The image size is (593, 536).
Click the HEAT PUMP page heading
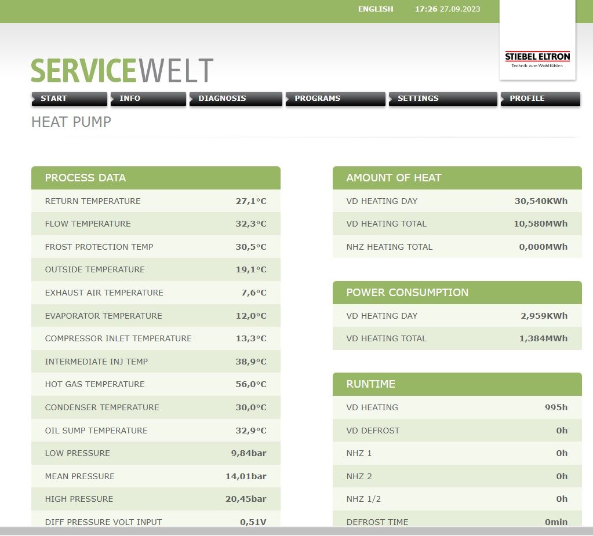pyautogui.click(x=71, y=122)
